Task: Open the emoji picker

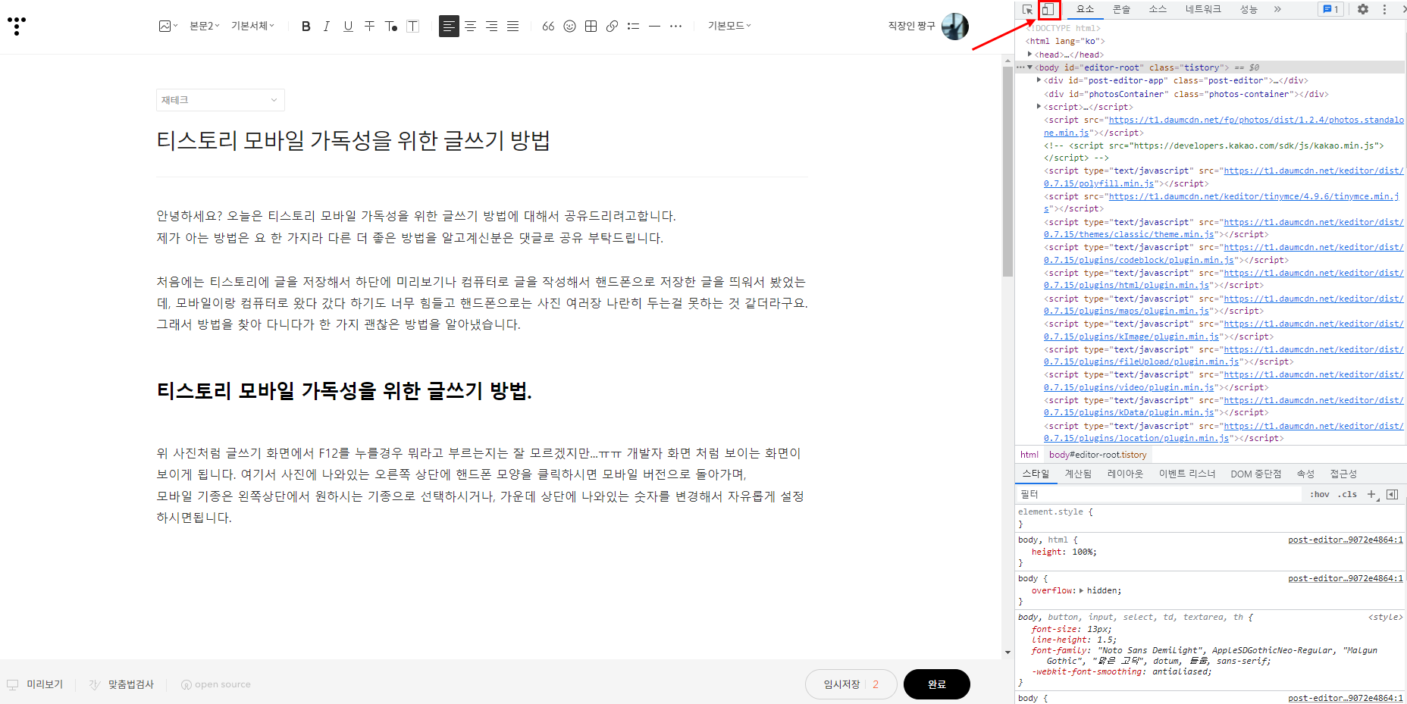Action: click(x=569, y=26)
